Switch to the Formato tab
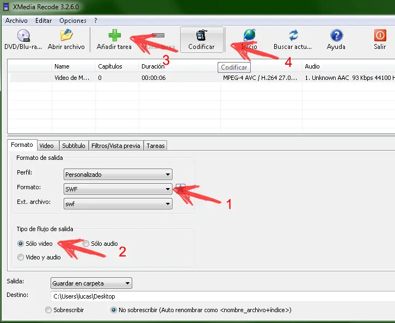Screen dimensions: 395x323 click(x=22, y=145)
